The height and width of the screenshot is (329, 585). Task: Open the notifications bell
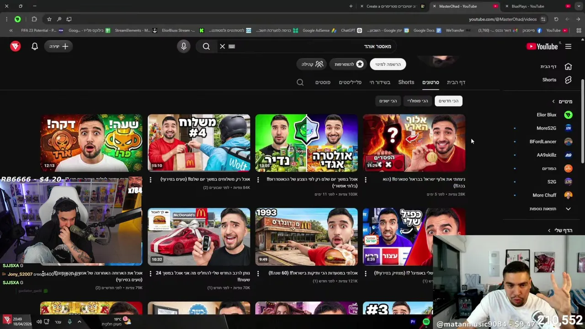click(35, 46)
